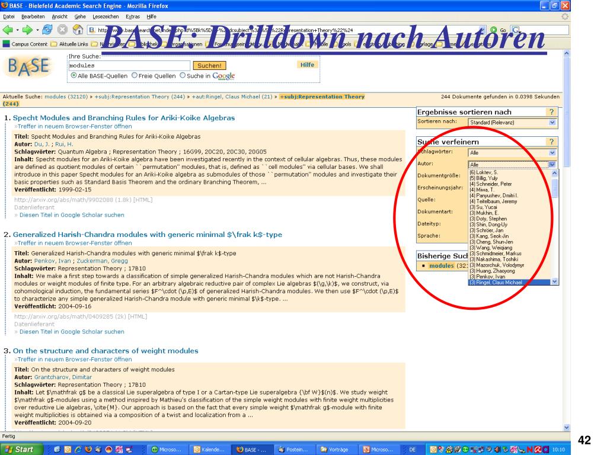Click breadcrumb +aut:Ringel, Claus Michael (21)
This screenshot has width=607, height=455.
pos(232,97)
